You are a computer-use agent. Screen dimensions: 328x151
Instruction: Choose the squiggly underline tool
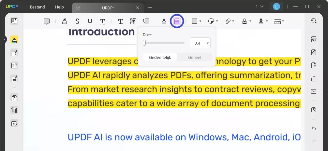(102, 21)
